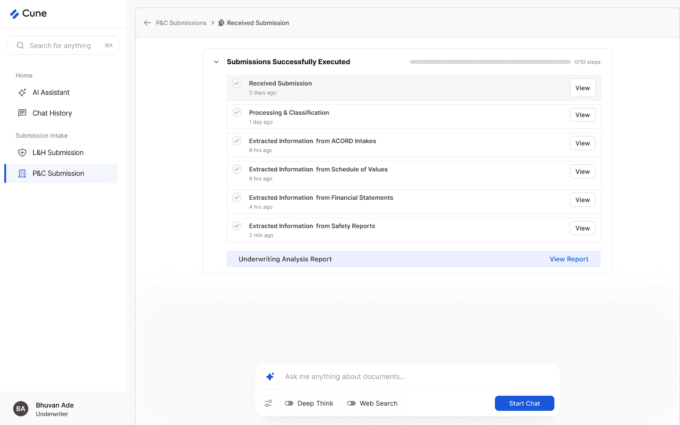This screenshot has width=680, height=425.
Task: Click the '2 min ago' timestamp
Action: point(261,235)
